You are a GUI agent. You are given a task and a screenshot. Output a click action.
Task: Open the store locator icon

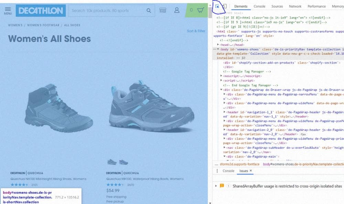click(x=163, y=10)
